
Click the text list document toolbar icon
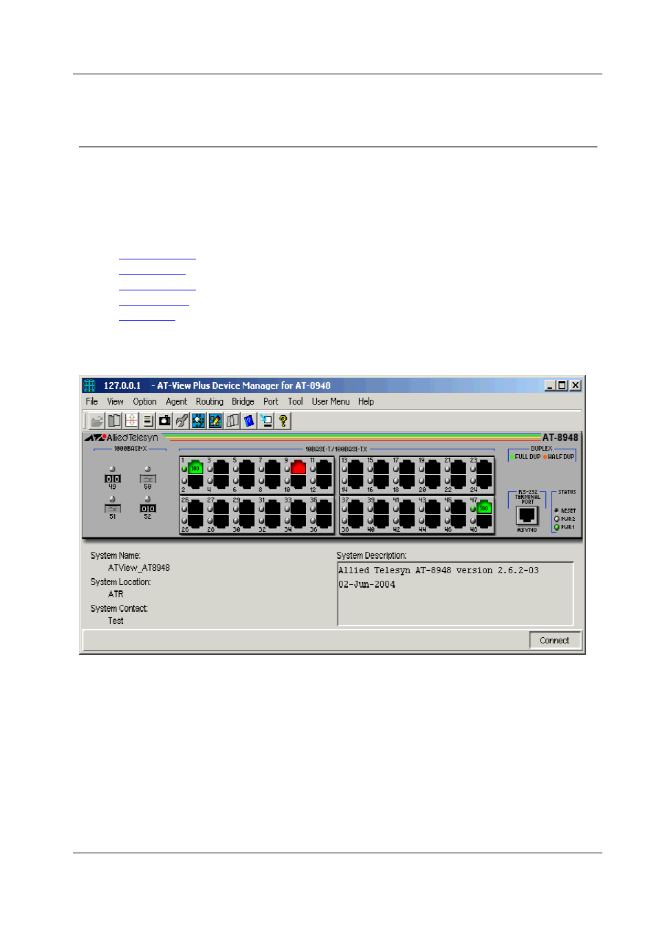pos(148,420)
